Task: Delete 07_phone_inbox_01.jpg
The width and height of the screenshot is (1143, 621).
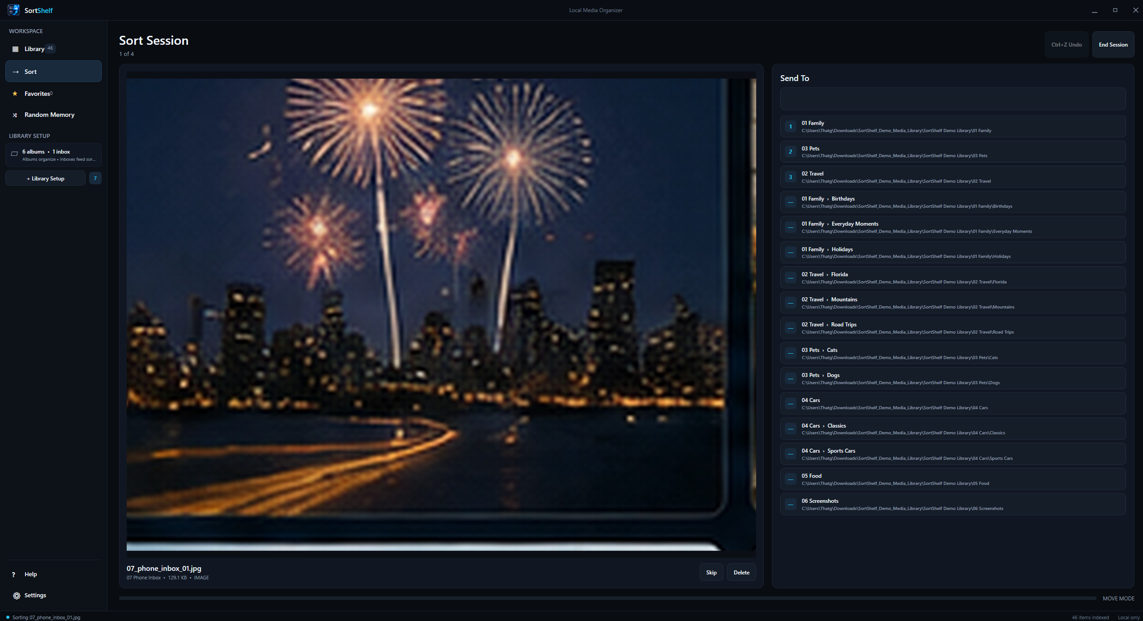Action: (x=741, y=572)
